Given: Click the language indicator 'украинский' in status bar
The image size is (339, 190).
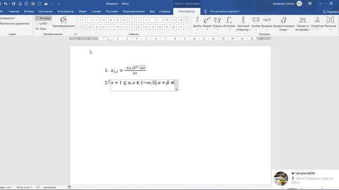Looking at the screenshot, I should [49, 187].
